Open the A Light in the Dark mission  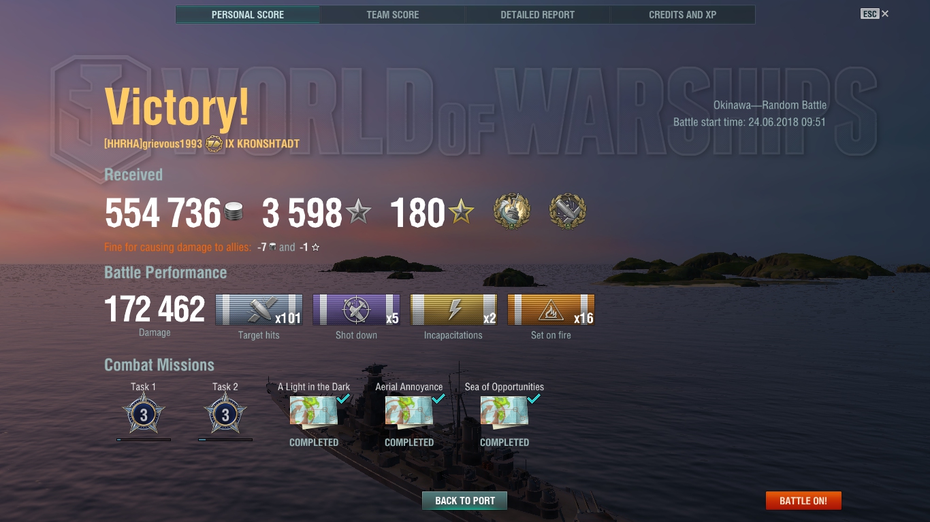314,411
